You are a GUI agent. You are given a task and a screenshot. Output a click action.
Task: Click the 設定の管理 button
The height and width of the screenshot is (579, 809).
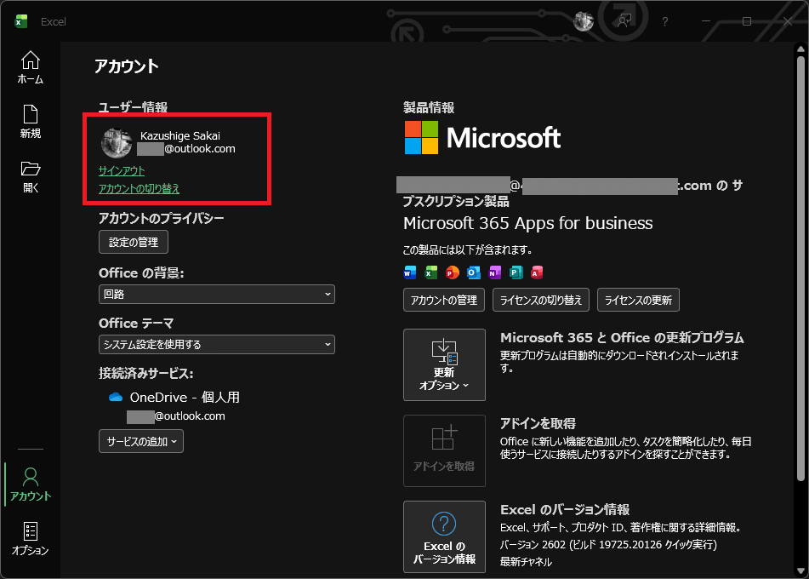click(x=133, y=242)
